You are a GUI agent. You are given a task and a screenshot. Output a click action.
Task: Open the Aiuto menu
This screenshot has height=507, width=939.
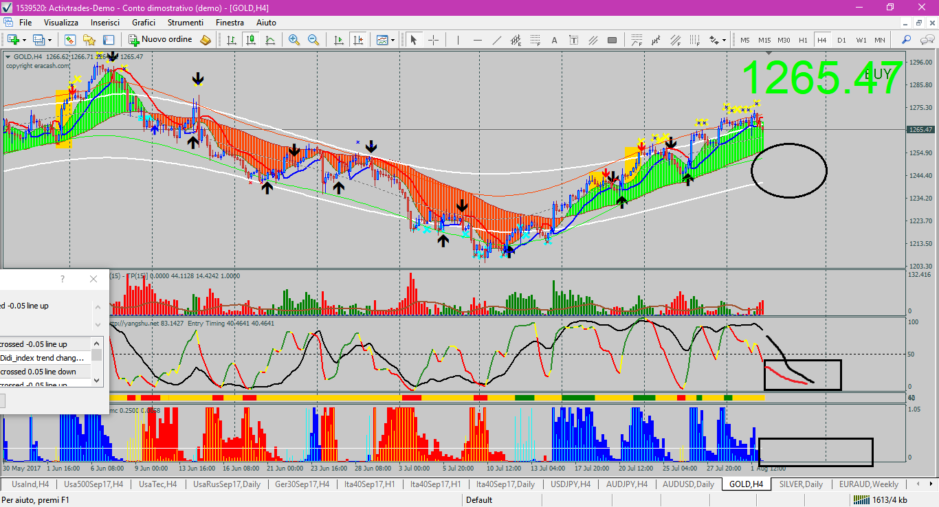[266, 23]
